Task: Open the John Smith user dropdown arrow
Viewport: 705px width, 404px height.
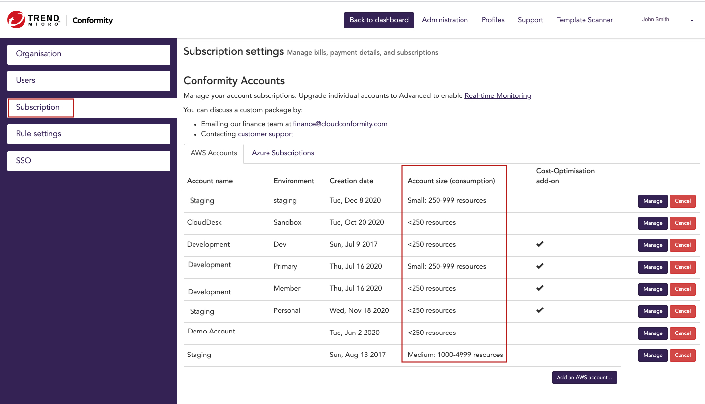Action: pyautogui.click(x=692, y=21)
